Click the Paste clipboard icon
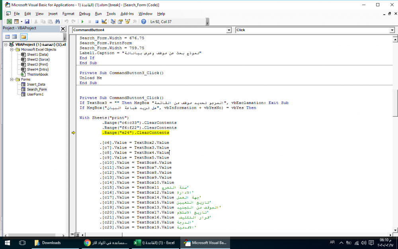The image size is (398, 249). (50, 22)
